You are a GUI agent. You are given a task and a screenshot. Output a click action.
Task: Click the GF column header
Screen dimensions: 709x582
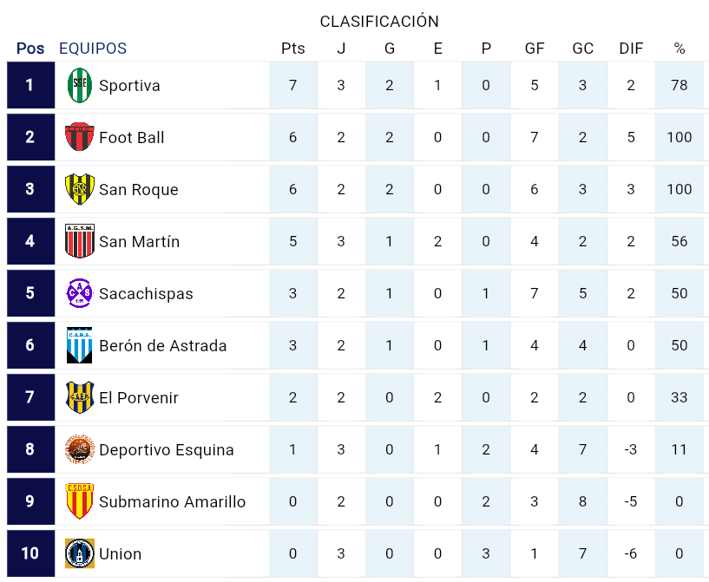535,49
